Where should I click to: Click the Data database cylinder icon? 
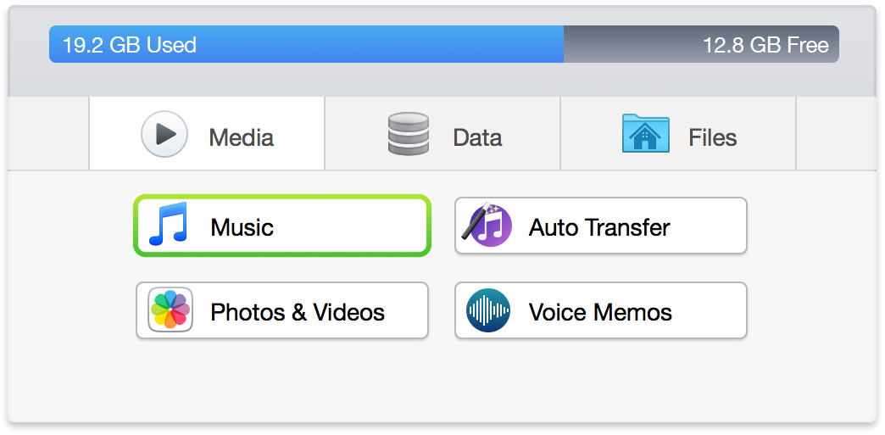click(x=409, y=135)
